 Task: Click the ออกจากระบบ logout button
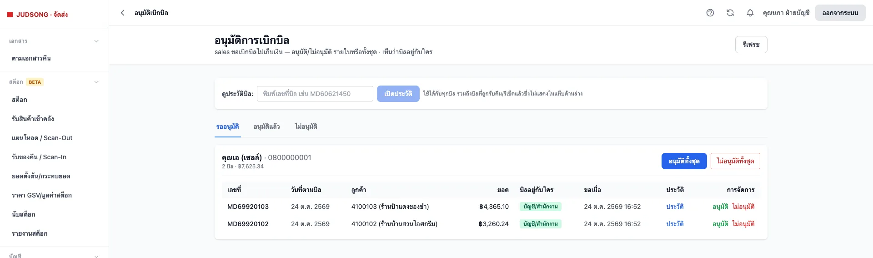(x=840, y=13)
